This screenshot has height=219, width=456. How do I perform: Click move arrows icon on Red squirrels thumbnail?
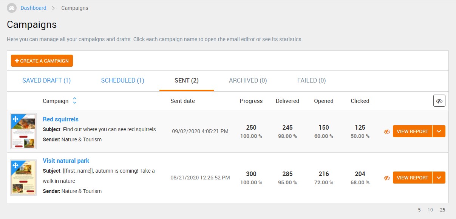15,119
